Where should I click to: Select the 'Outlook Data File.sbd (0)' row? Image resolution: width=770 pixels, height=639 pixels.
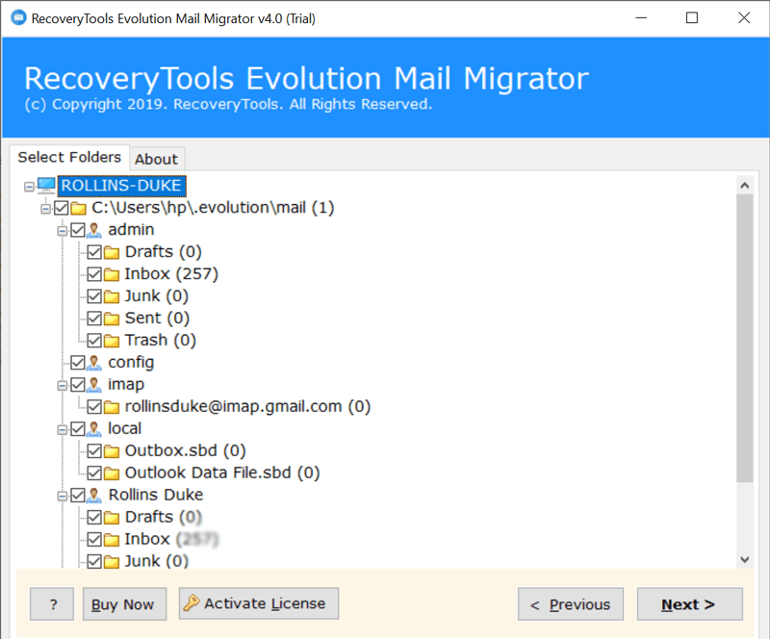click(222, 473)
